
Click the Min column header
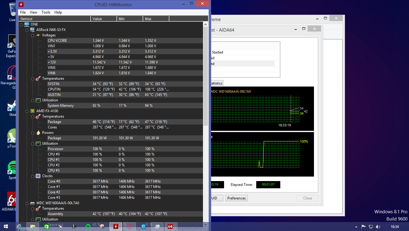130,19
